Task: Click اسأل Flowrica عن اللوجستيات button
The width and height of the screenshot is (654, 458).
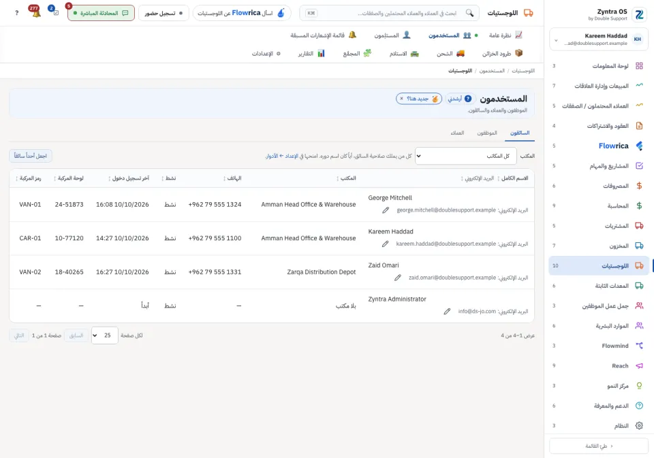Action: [x=242, y=13]
